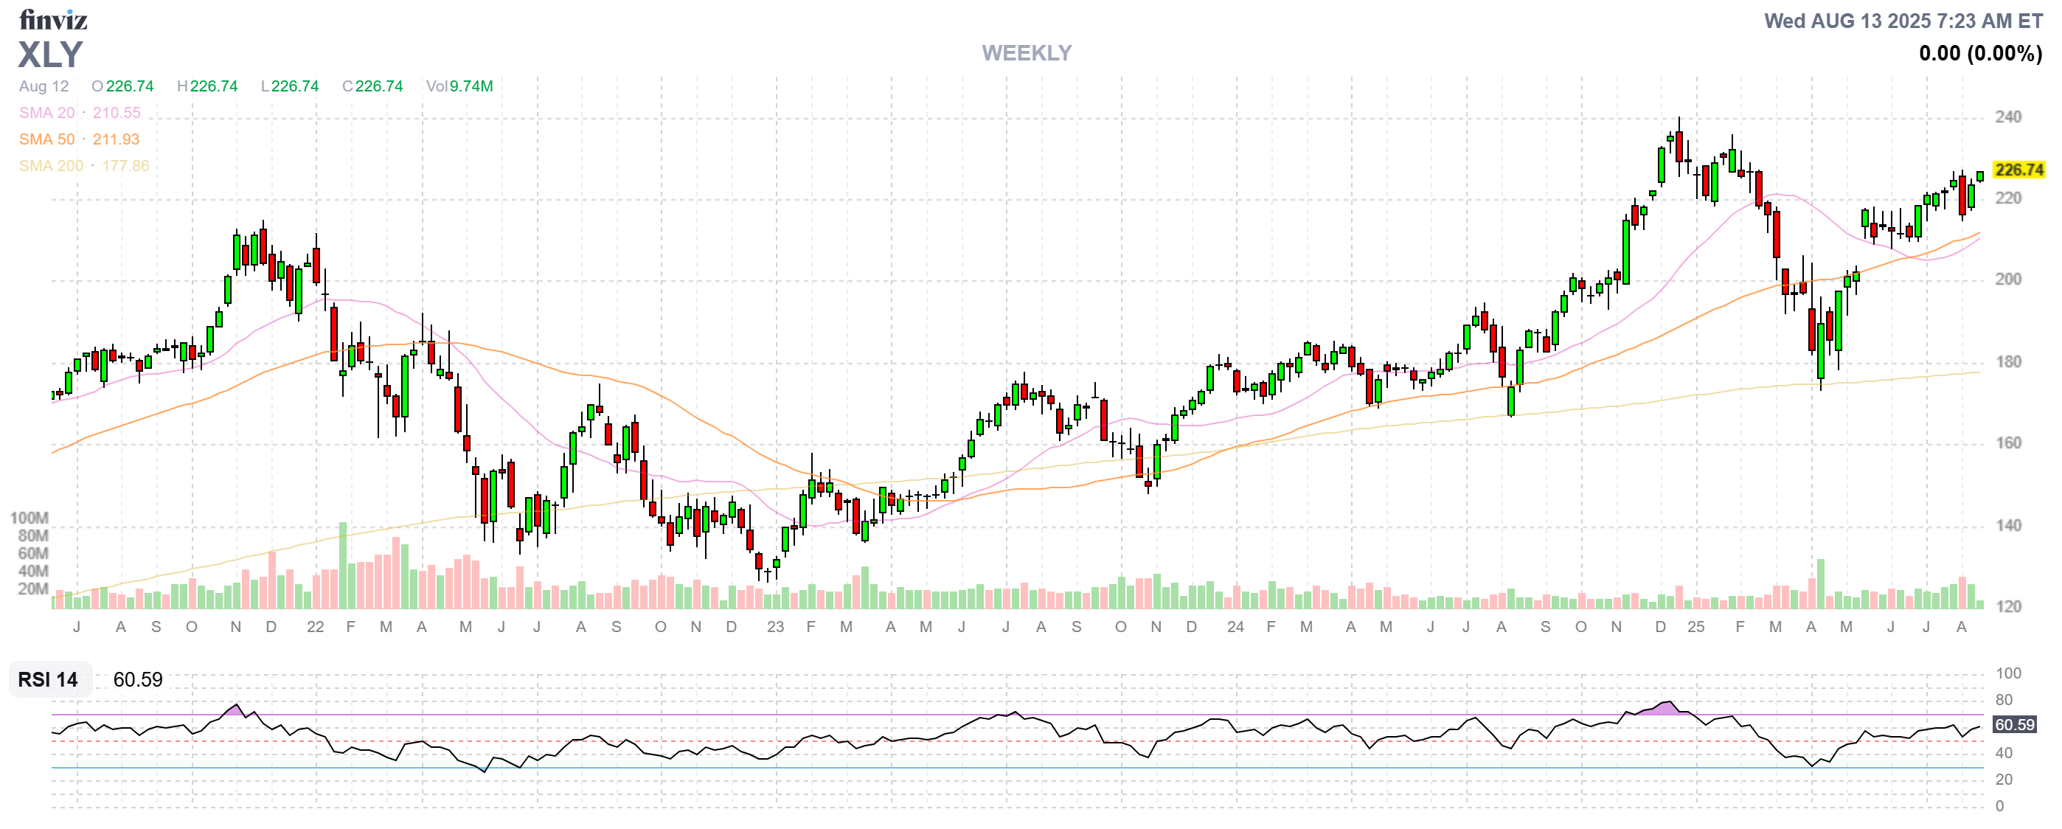Click the Vol 9.74M readout
2062x829 pixels.
tap(459, 86)
